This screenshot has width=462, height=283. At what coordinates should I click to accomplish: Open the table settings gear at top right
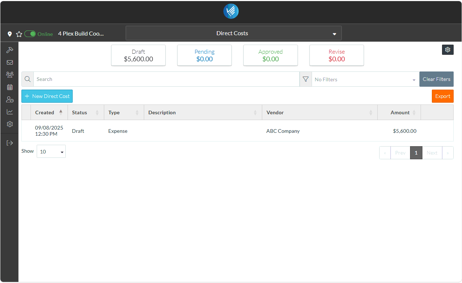pyautogui.click(x=447, y=50)
